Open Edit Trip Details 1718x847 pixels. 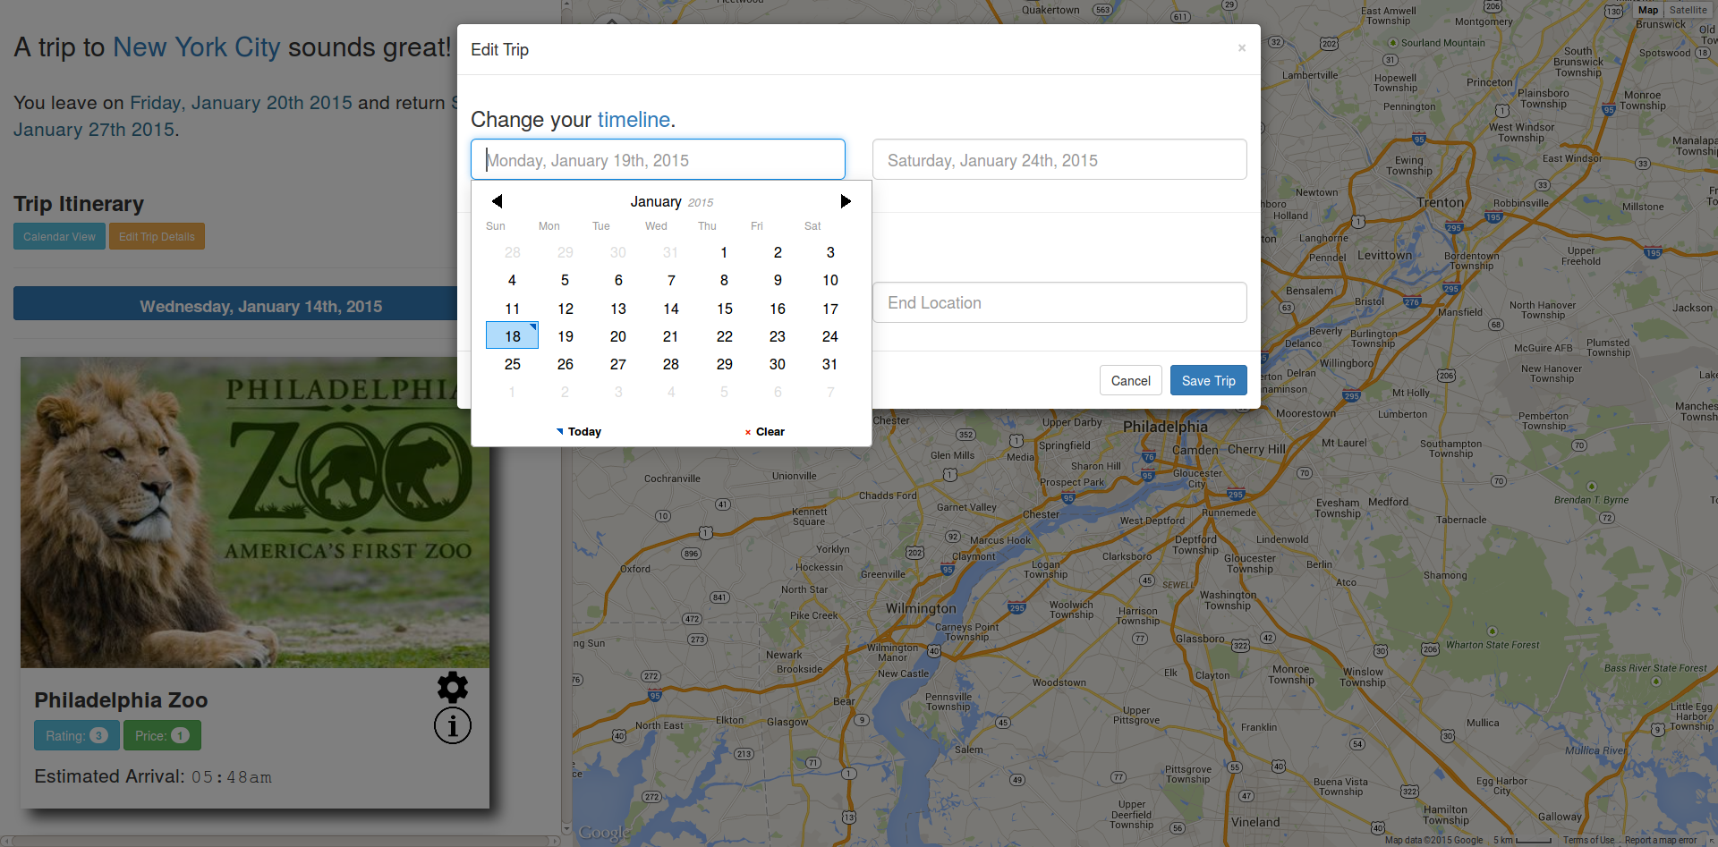(x=157, y=236)
